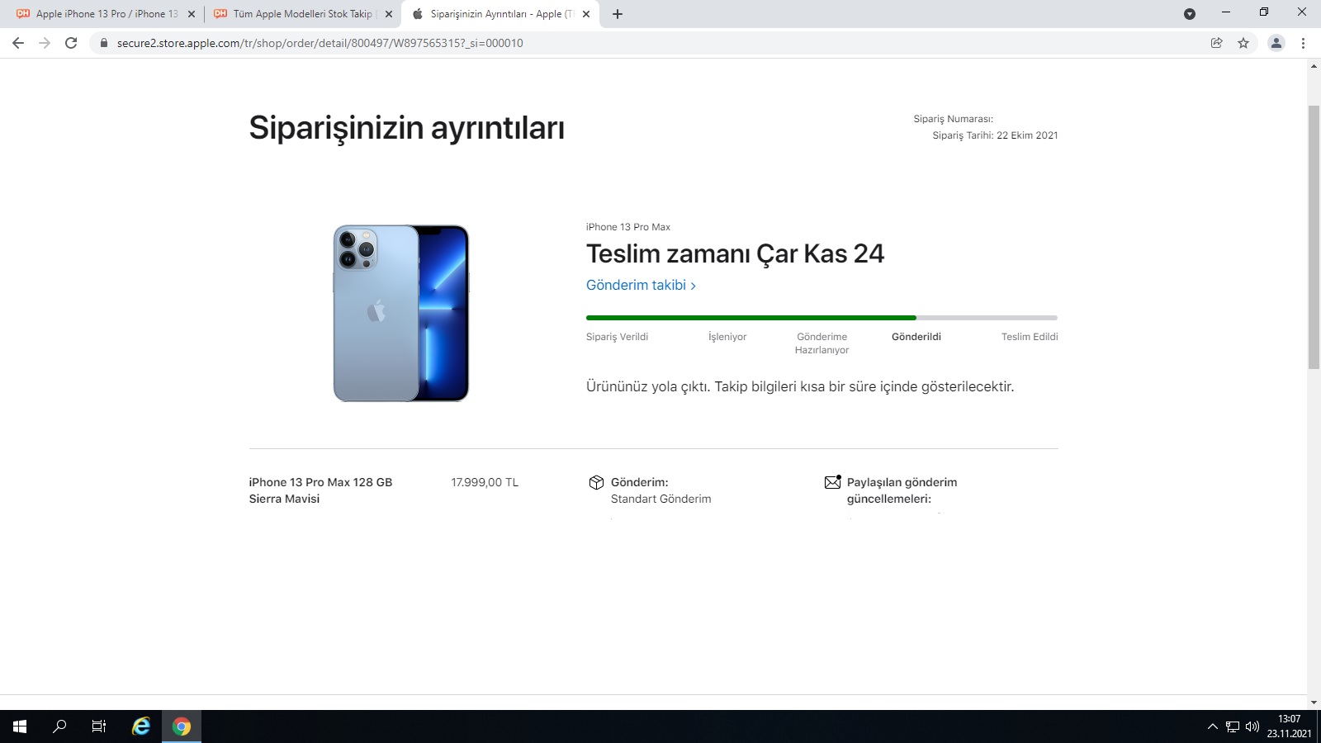This screenshot has width=1321, height=743.
Task: Click the Sipariş Numarası label
Action: pos(953,119)
